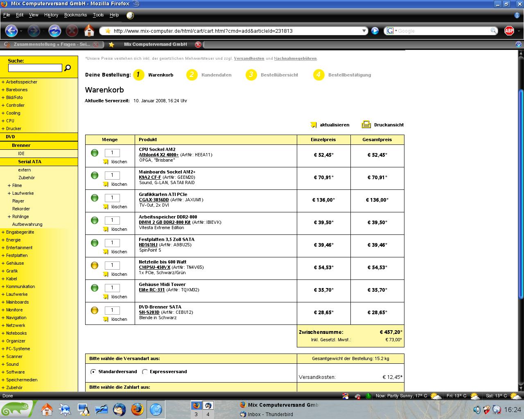
Task: Open the Mainboards sidebar category
Action: click(x=17, y=302)
